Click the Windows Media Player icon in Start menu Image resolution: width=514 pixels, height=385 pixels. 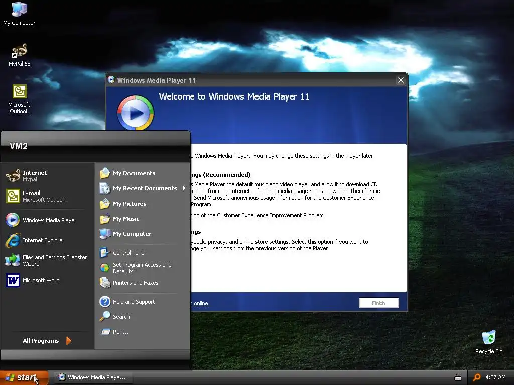click(x=13, y=220)
